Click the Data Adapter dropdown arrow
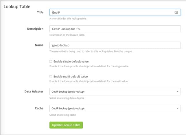 tap(177, 92)
